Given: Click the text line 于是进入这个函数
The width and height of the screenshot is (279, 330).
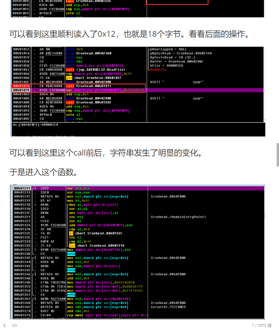Looking at the screenshot, I should 44,172.
